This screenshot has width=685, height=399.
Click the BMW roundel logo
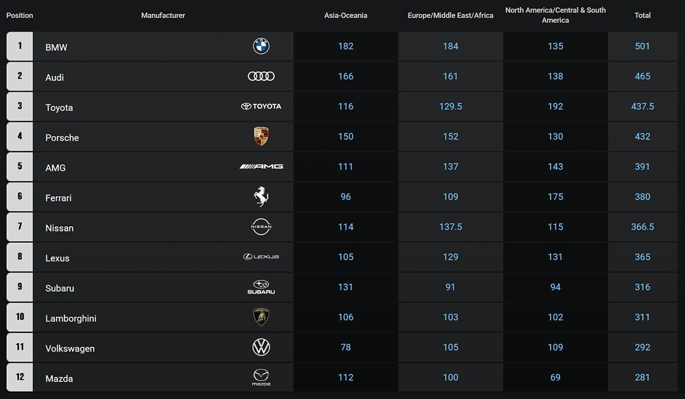coord(261,46)
